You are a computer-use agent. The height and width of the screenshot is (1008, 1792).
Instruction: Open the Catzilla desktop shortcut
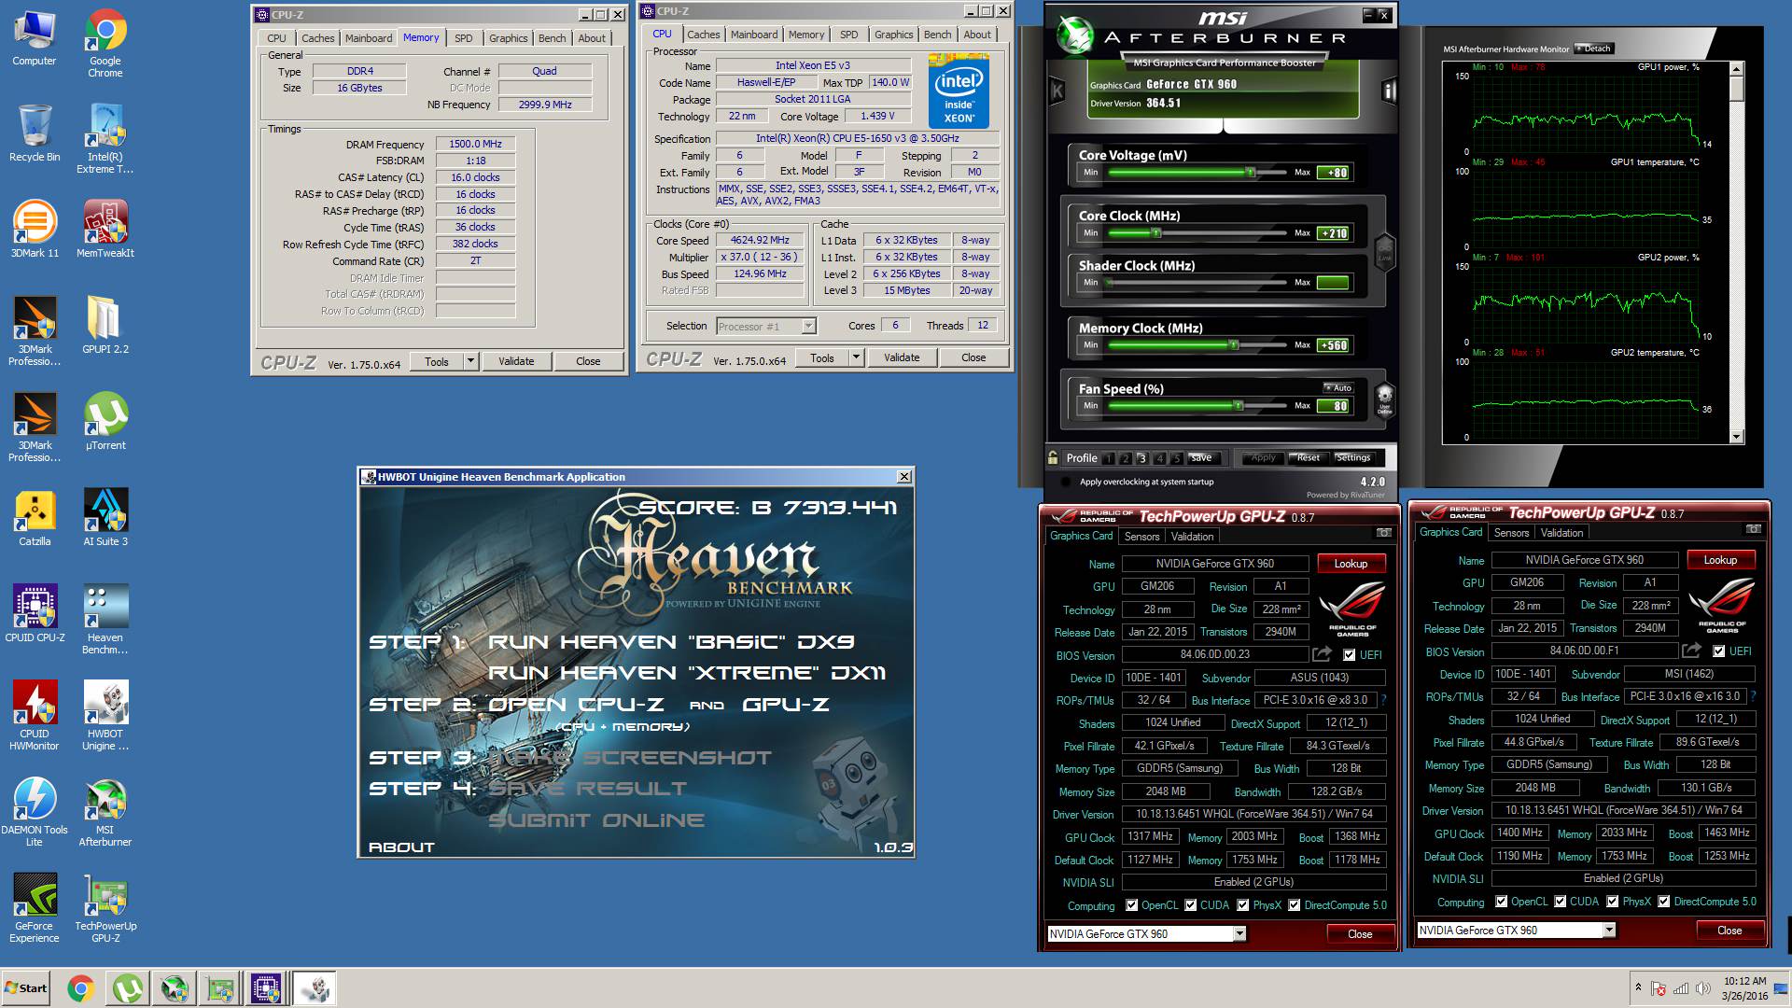(x=35, y=518)
